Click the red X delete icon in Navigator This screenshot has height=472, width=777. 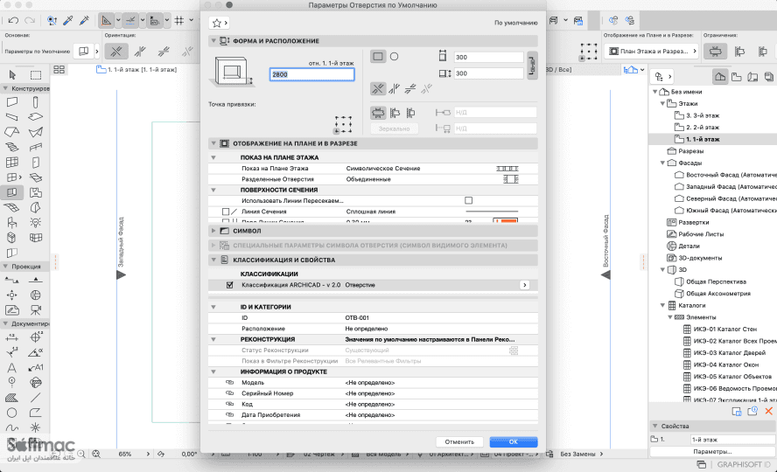point(768,411)
